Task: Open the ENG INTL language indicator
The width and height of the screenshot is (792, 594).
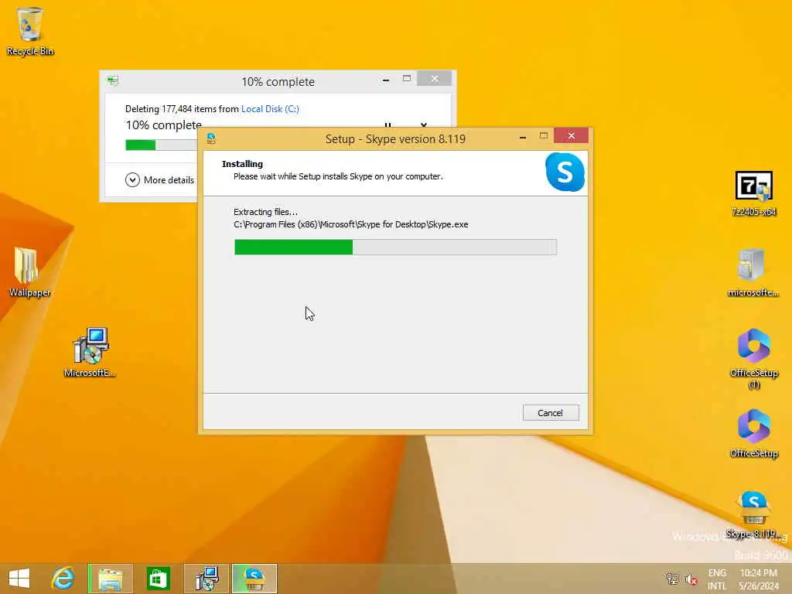Action: (x=717, y=579)
